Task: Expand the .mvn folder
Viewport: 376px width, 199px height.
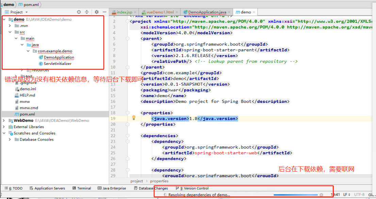Action: click(x=10, y=26)
